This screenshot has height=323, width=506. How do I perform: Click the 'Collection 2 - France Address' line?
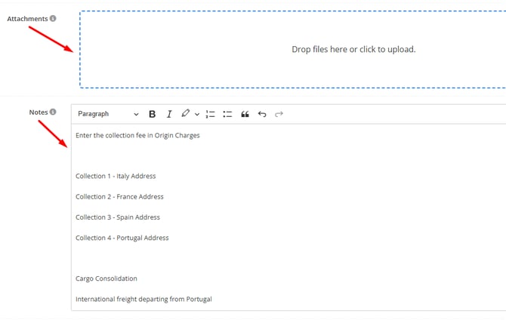119,197
